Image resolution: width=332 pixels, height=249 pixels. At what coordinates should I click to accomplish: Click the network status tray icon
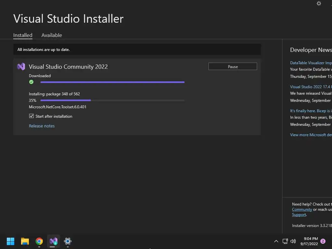[285, 241]
